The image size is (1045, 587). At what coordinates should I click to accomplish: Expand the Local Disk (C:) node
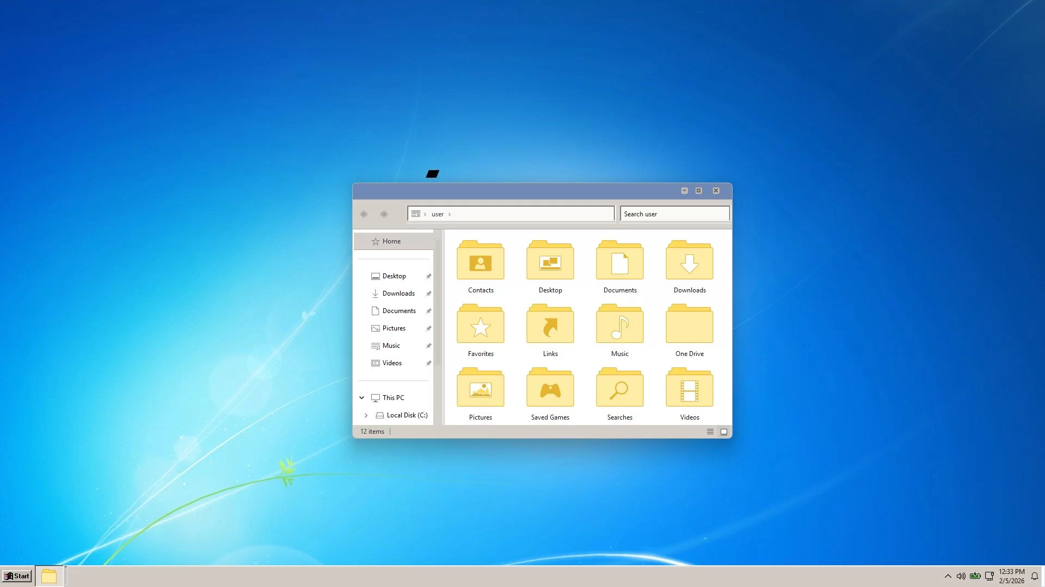366,415
